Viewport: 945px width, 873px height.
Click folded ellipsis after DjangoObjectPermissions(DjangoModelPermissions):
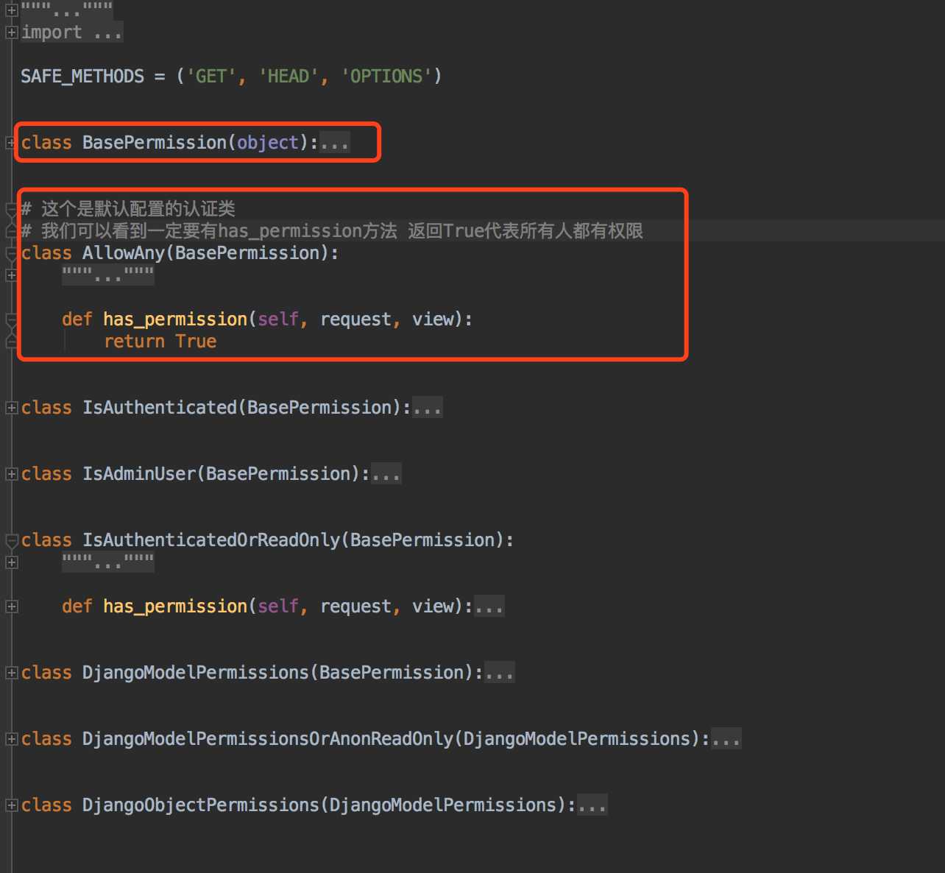[592, 805]
